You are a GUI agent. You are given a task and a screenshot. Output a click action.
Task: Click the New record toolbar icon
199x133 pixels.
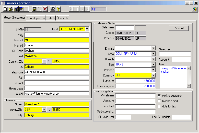coord(5,9)
